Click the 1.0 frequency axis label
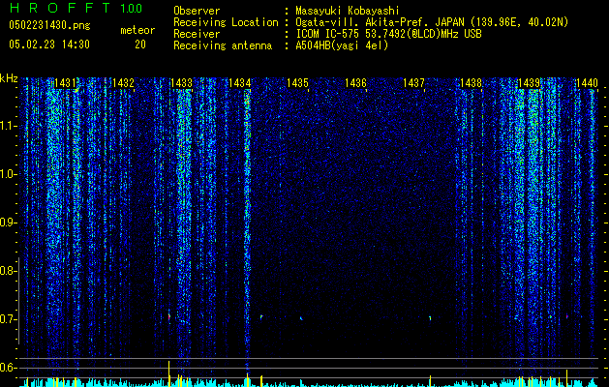This screenshot has width=609, height=387. [8, 174]
